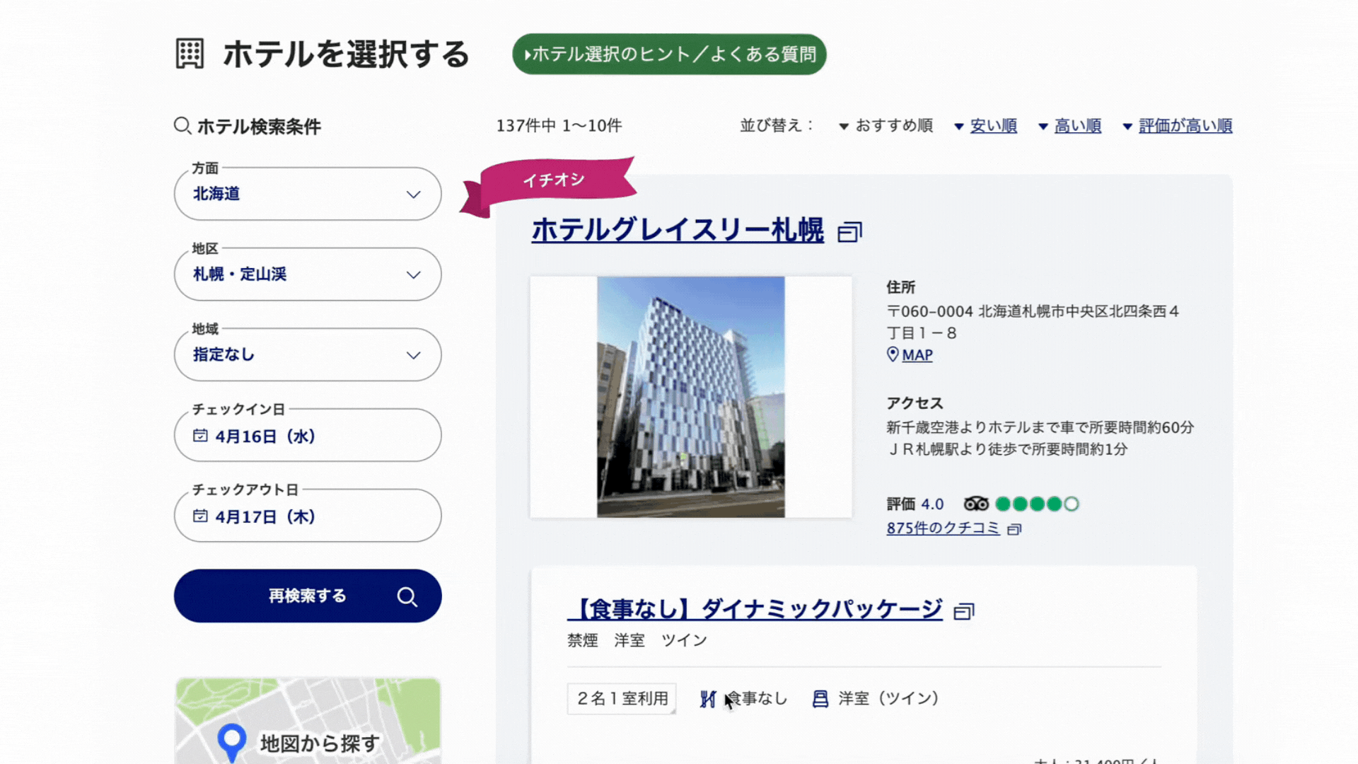
Task: Click new-window icon next to package title
Action: [963, 611]
